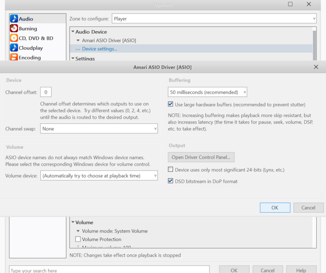Click the Channel offset input field
The width and height of the screenshot is (326, 273).
[46, 92]
